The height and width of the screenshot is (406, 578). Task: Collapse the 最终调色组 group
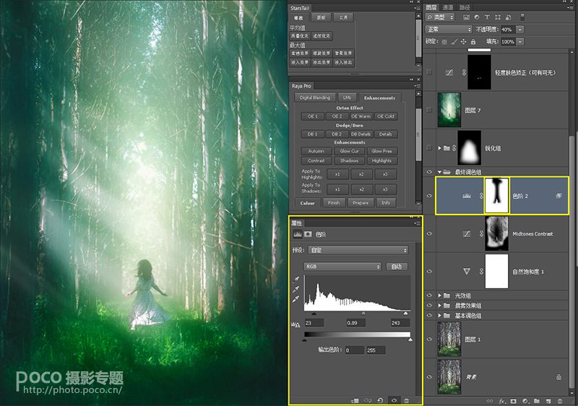click(439, 172)
